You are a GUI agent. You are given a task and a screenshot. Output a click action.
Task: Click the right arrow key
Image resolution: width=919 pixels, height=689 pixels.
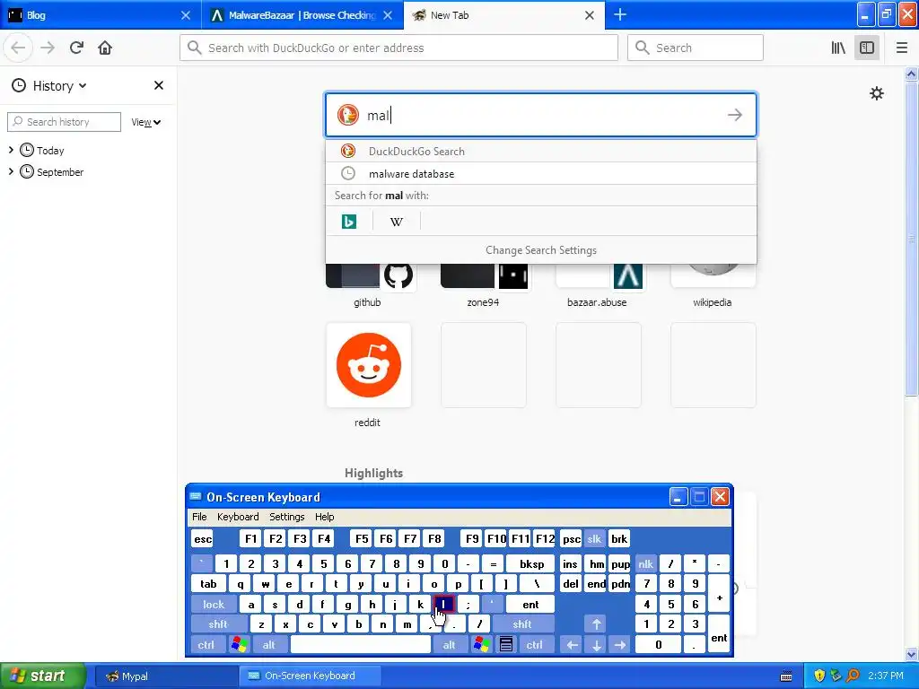point(620,644)
